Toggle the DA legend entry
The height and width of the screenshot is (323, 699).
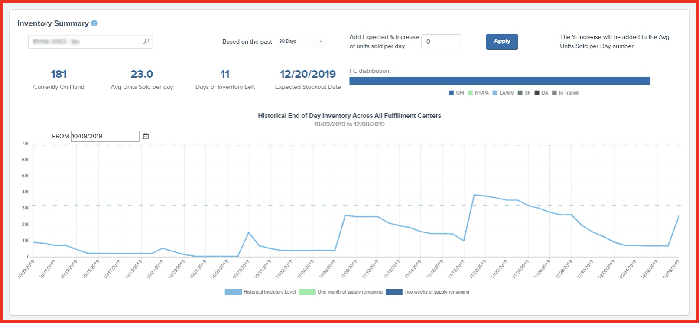(x=541, y=93)
